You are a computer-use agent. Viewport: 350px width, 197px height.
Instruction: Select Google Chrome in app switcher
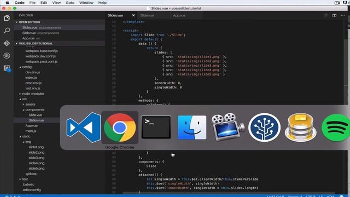tap(120, 128)
